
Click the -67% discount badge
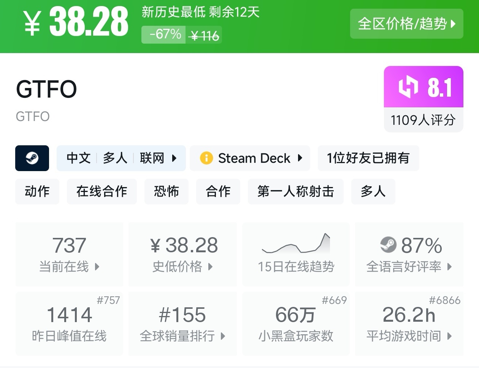165,35
